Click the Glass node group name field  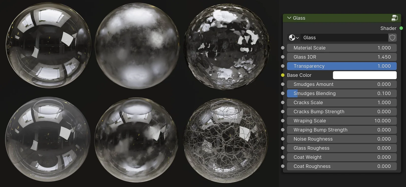[x=344, y=38]
